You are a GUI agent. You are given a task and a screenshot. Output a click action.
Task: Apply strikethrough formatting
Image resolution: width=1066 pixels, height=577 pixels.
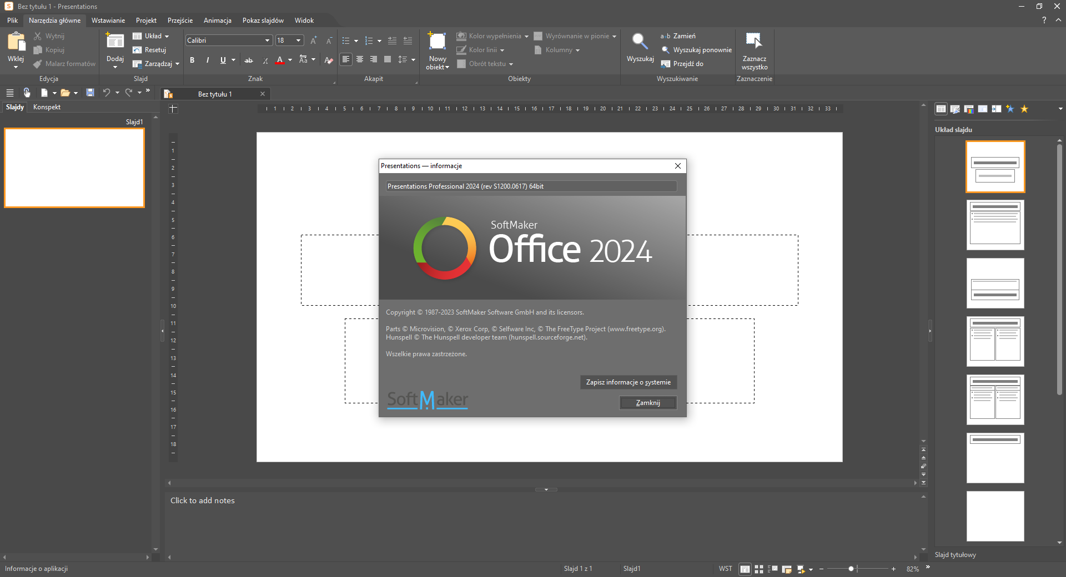[249, 60]
